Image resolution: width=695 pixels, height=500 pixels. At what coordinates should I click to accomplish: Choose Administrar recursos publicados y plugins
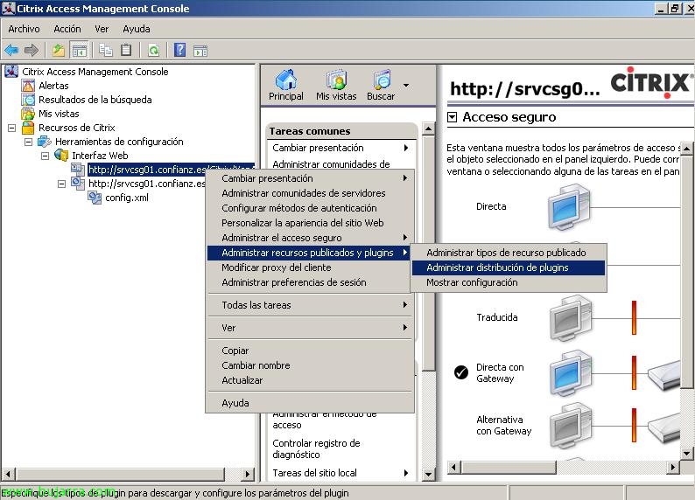pyautogui.click(x=309, y=253)
